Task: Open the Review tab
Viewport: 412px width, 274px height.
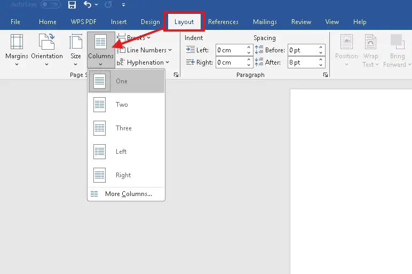Action: pyautogui.click(x=301, y=22)
